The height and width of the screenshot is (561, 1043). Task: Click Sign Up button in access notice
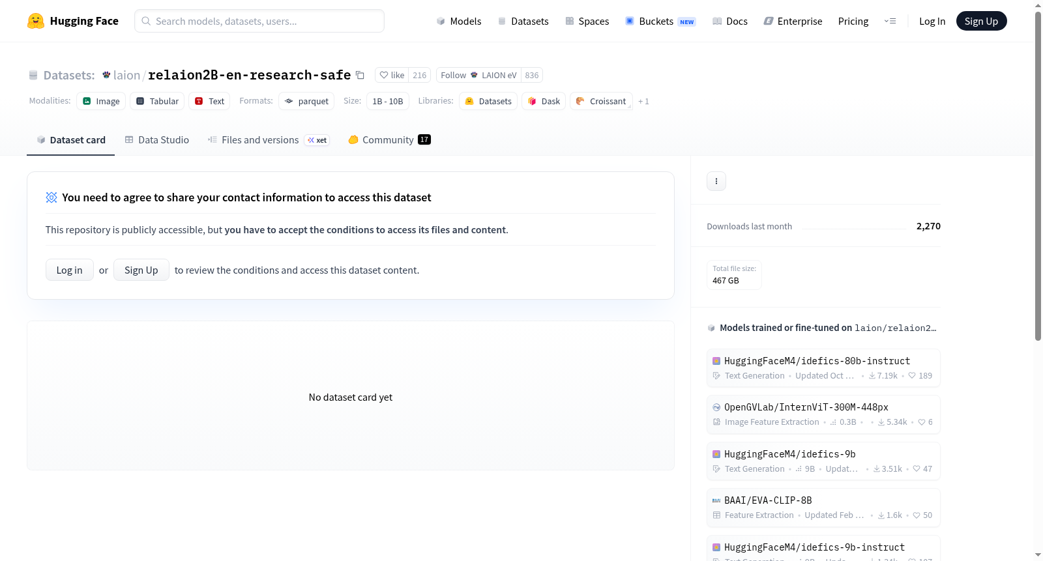[x=141, y=270]
